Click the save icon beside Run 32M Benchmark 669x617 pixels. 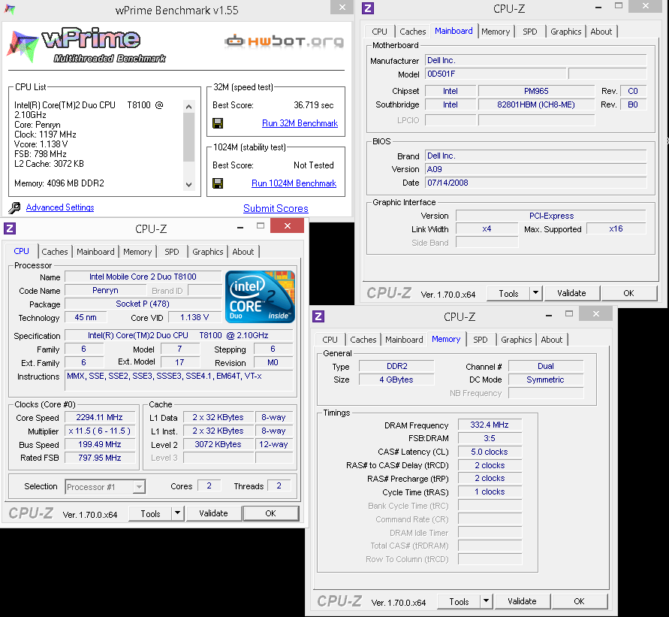coord(218,123)
